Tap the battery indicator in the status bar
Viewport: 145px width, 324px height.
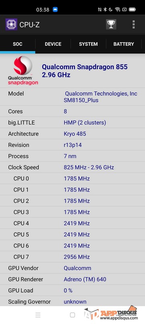[x=132, y=9]
